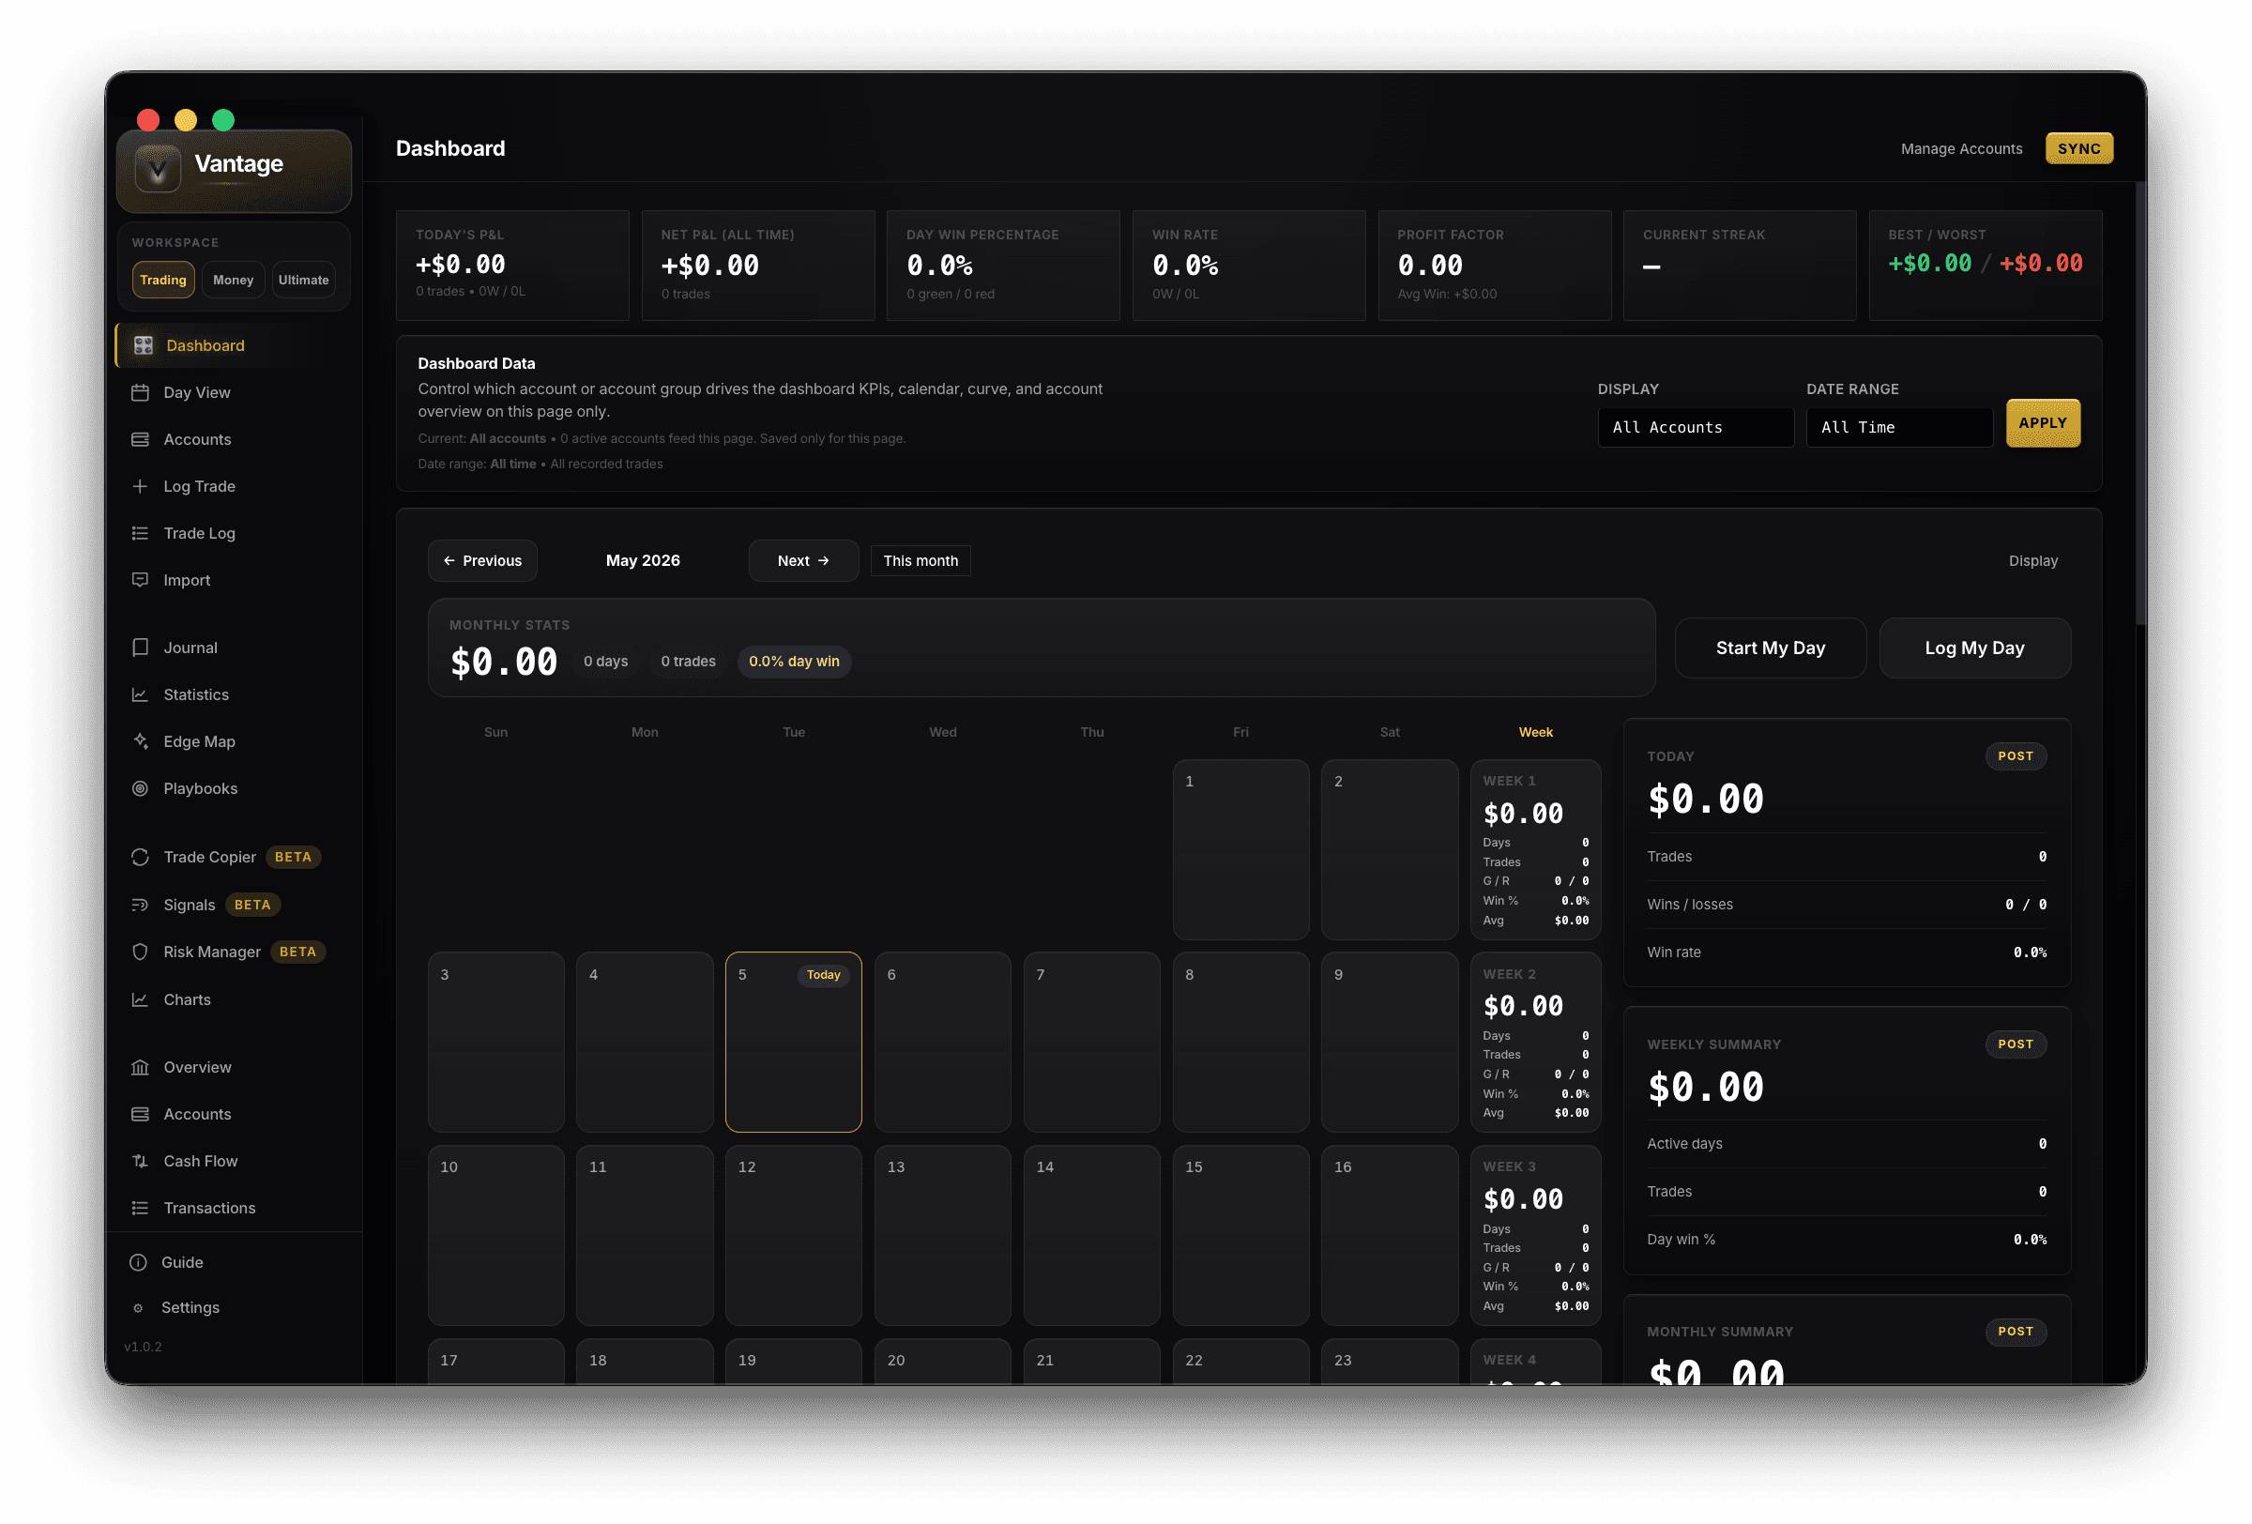Open the Week 1 summary card
Viewport: 2252px width, 1524px height.
pos(1535,849)
